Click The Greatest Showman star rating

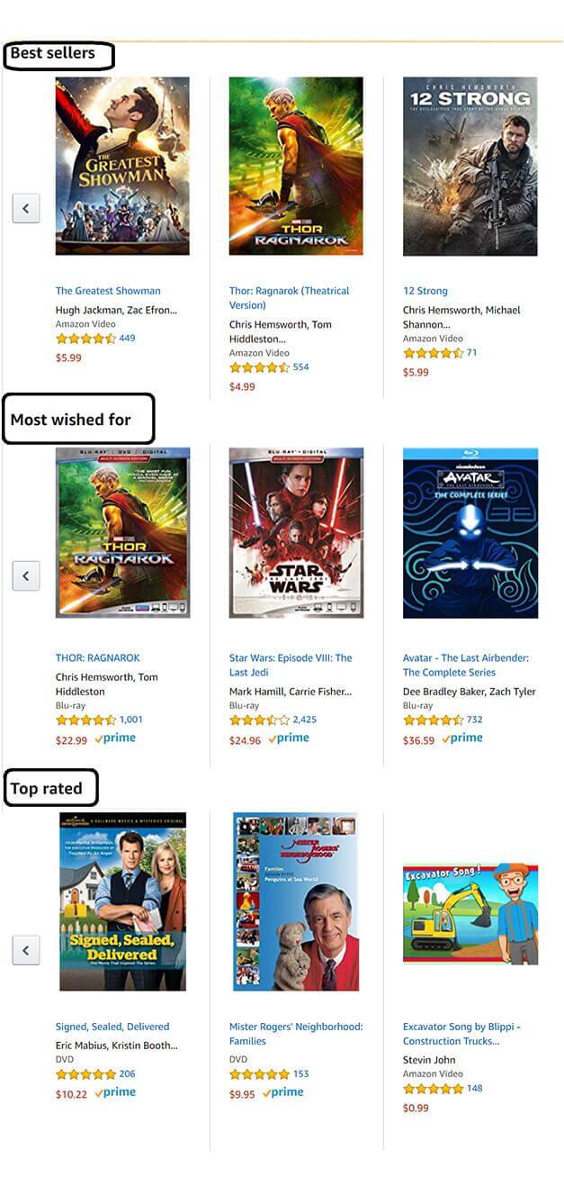85,339
